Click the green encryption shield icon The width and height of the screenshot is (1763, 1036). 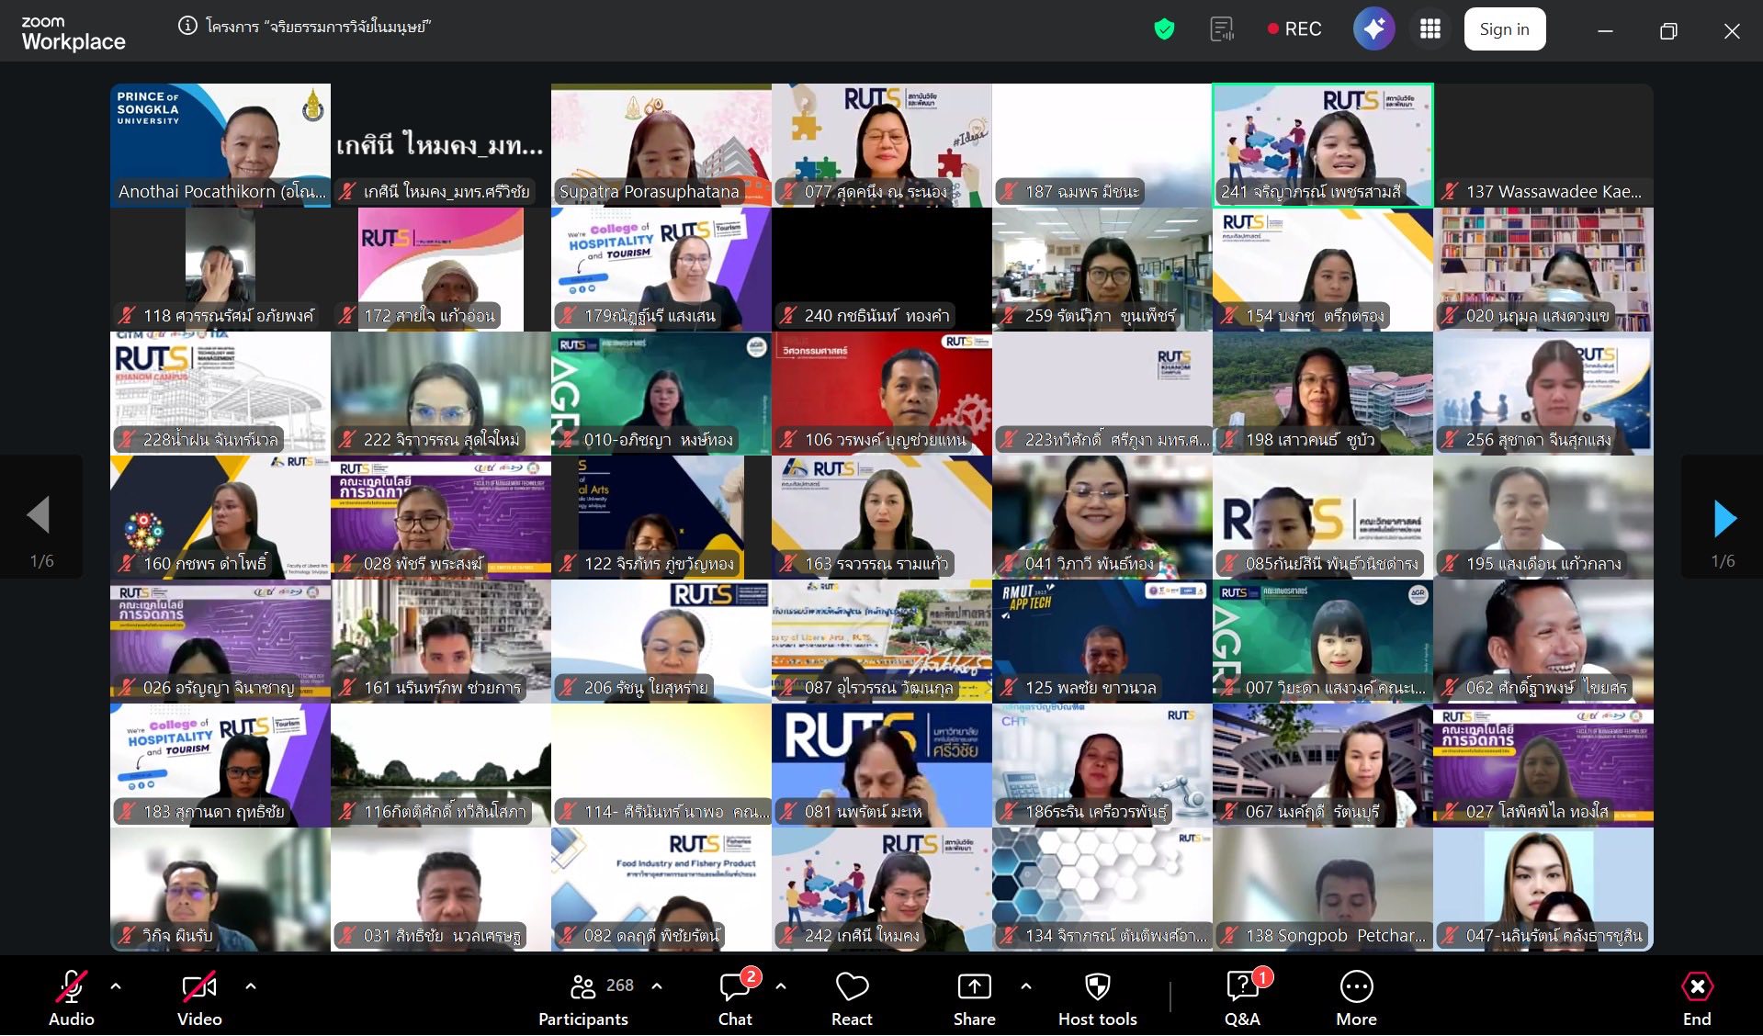pos(1164,29)
